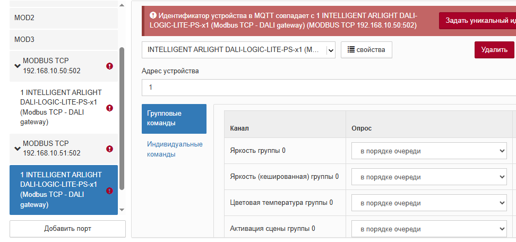Click warning icon on selected ARLIGHT device
516x242 pixels.
[x=110, y=191]
